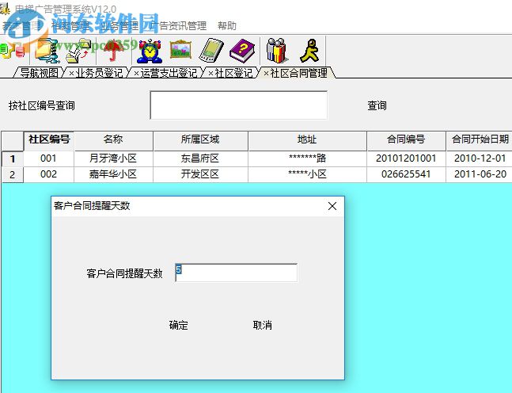The width and height of the screenshot is (512, 393).
Task: Close the 客户合同提醒天数 dialog with X
Action: click(332, 206)
